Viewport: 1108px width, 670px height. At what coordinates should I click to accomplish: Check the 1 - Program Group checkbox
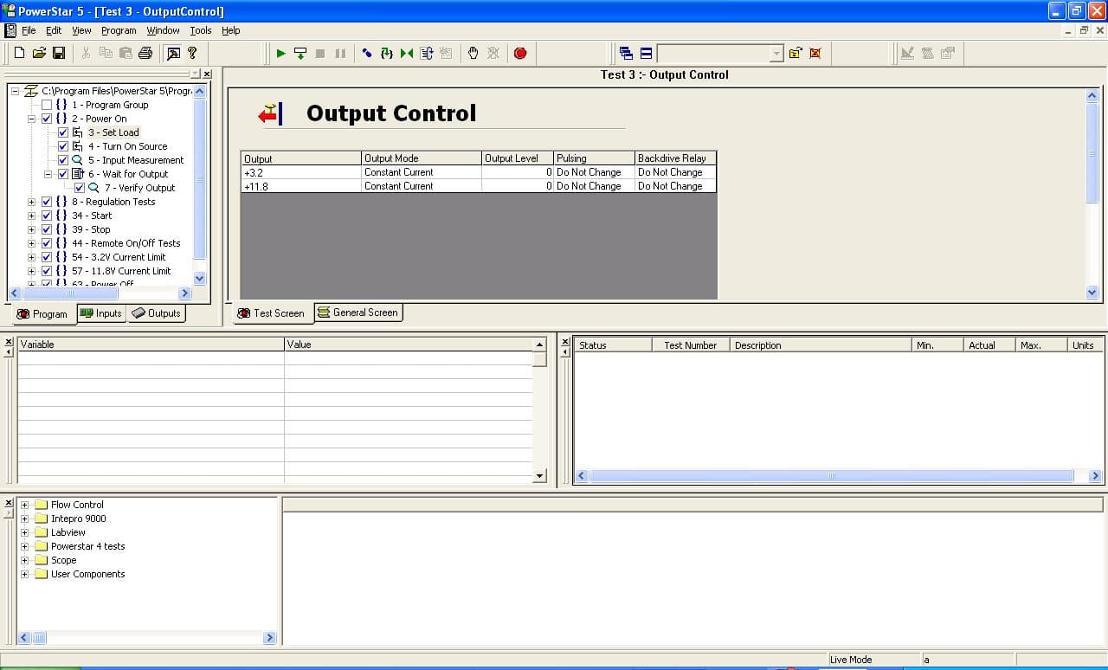tap(47, 105)
